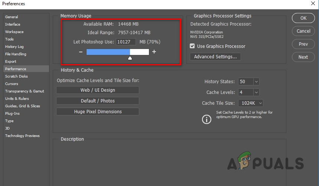
Task: Select Guides, Grid & Slices category
Action: (26, 106)
